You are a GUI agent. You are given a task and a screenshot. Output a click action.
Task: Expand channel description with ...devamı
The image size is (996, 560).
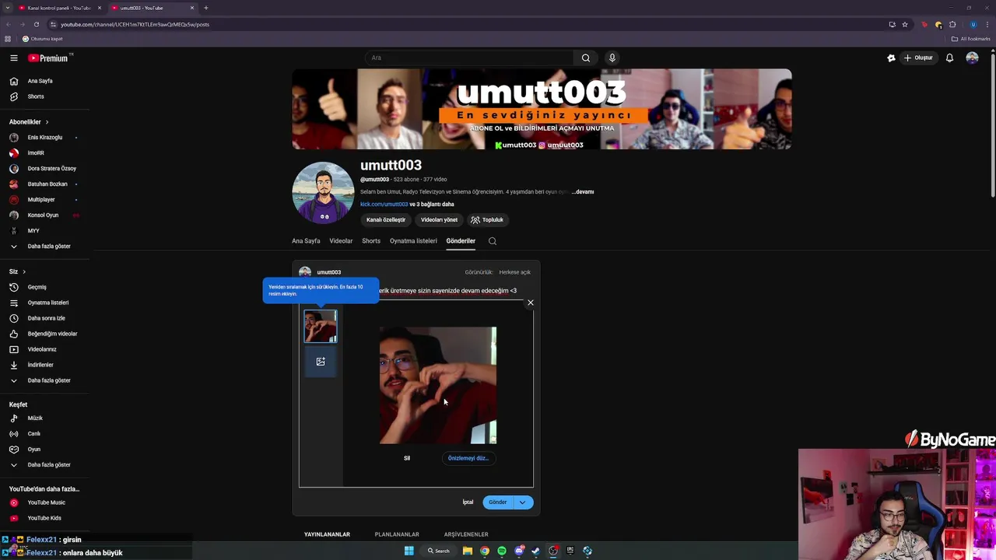click(583, 191)
